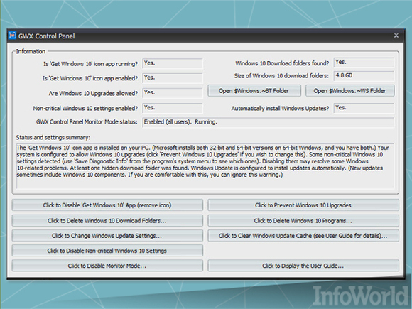Image resolution: width=412 pixels, height=309 pixels.
Task: Delete Windows 10 Download Folders
Action: point(107,221)
